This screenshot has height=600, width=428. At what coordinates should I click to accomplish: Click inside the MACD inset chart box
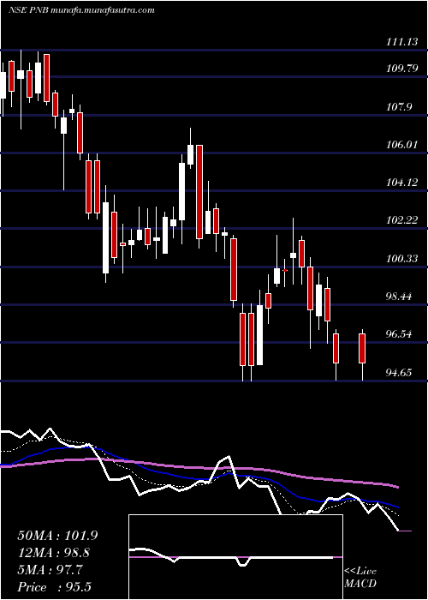(x=235, y=557)
